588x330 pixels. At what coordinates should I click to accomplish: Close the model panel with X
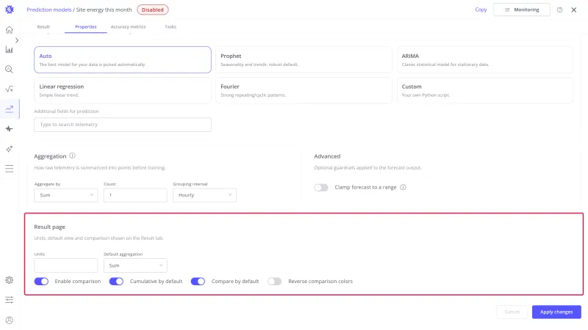[574, 10]
